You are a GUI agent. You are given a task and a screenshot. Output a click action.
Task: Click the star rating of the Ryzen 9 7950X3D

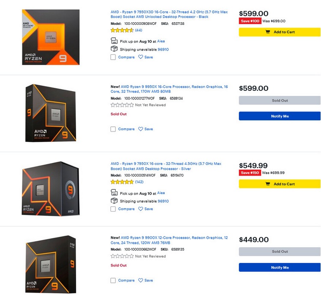[122, 30]
